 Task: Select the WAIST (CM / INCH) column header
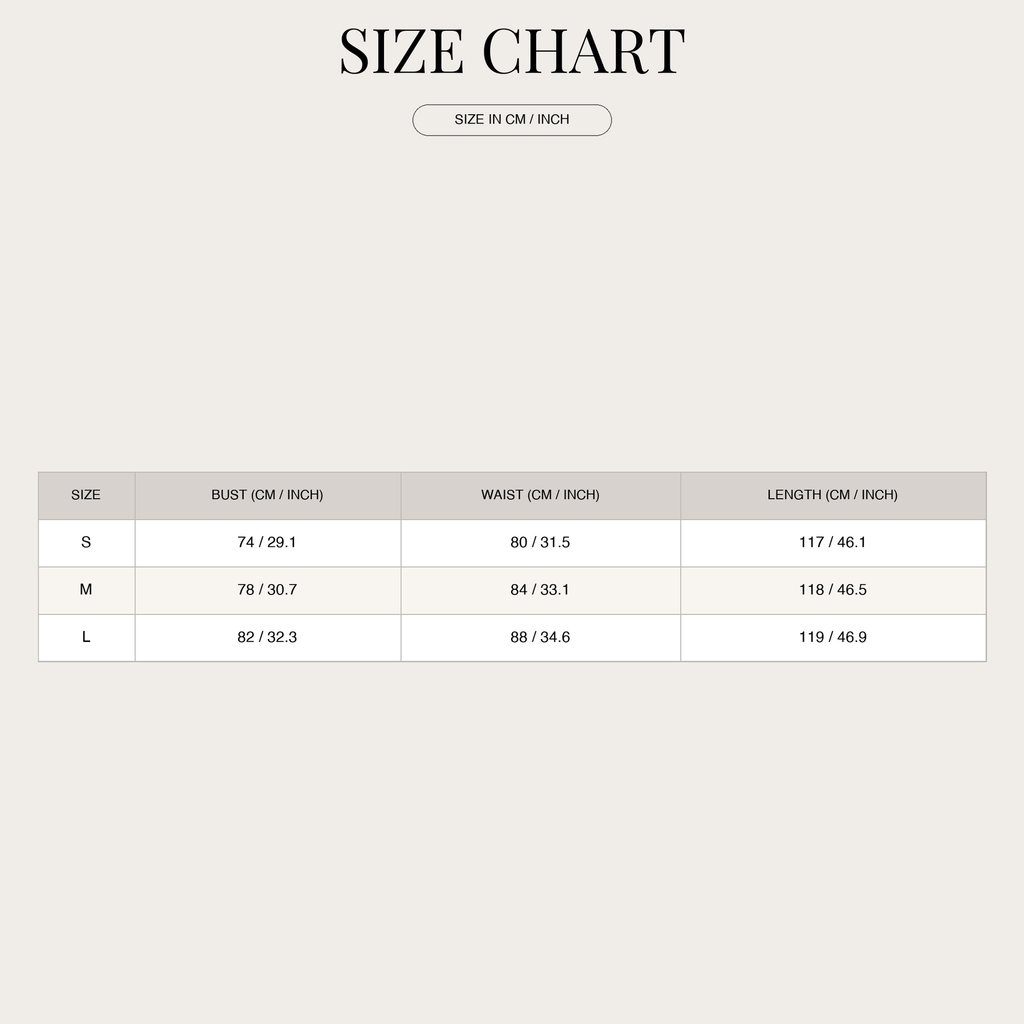[x=541, y=496]
